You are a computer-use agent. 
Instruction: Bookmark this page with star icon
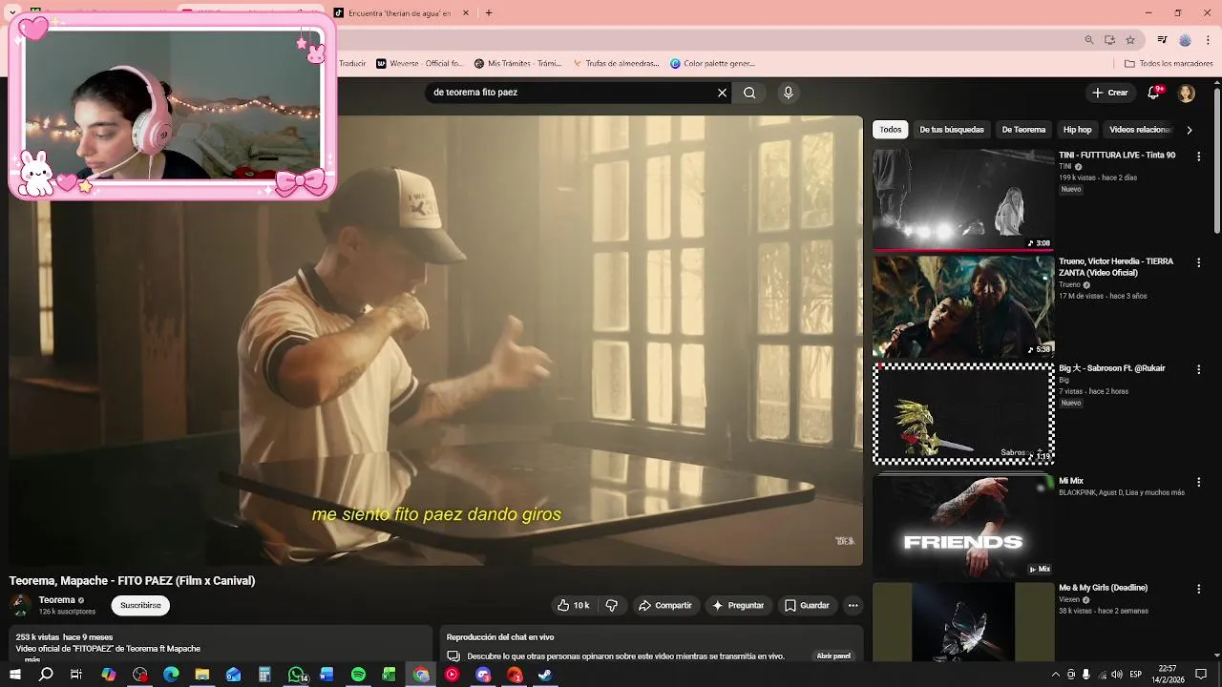click(1130, 40)
